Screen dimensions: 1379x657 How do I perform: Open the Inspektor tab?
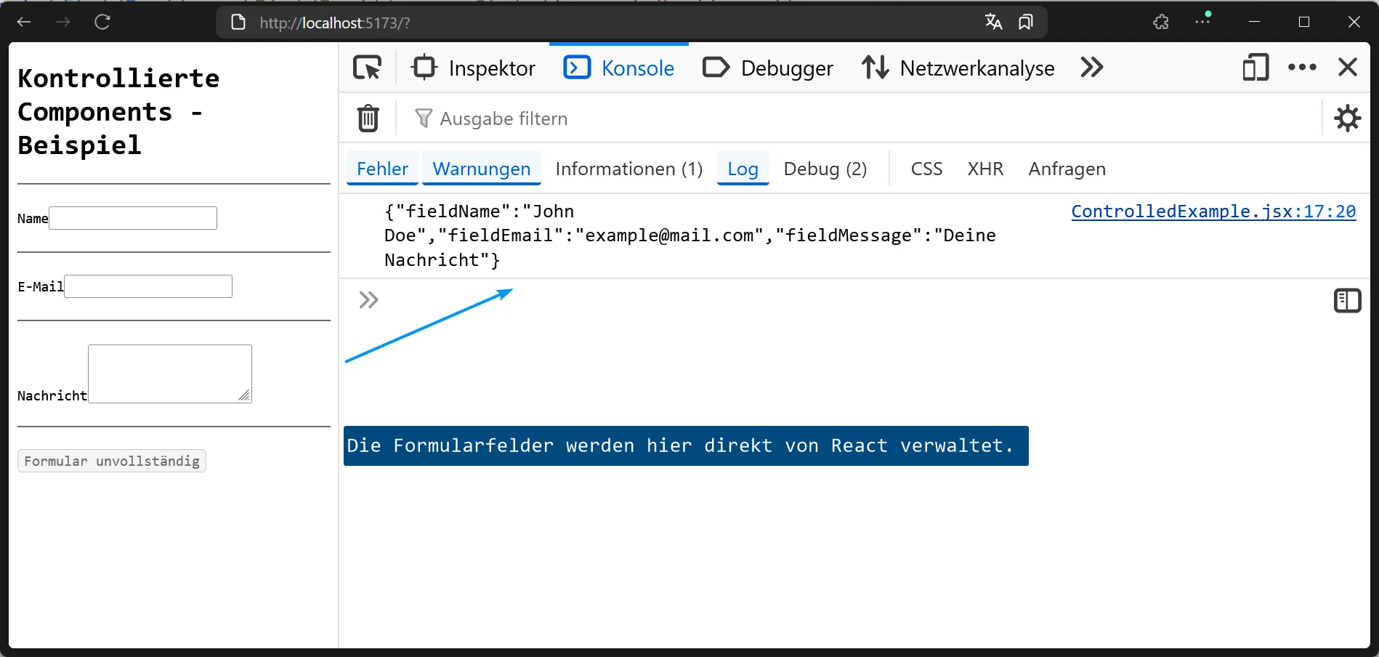click(474, 68)
